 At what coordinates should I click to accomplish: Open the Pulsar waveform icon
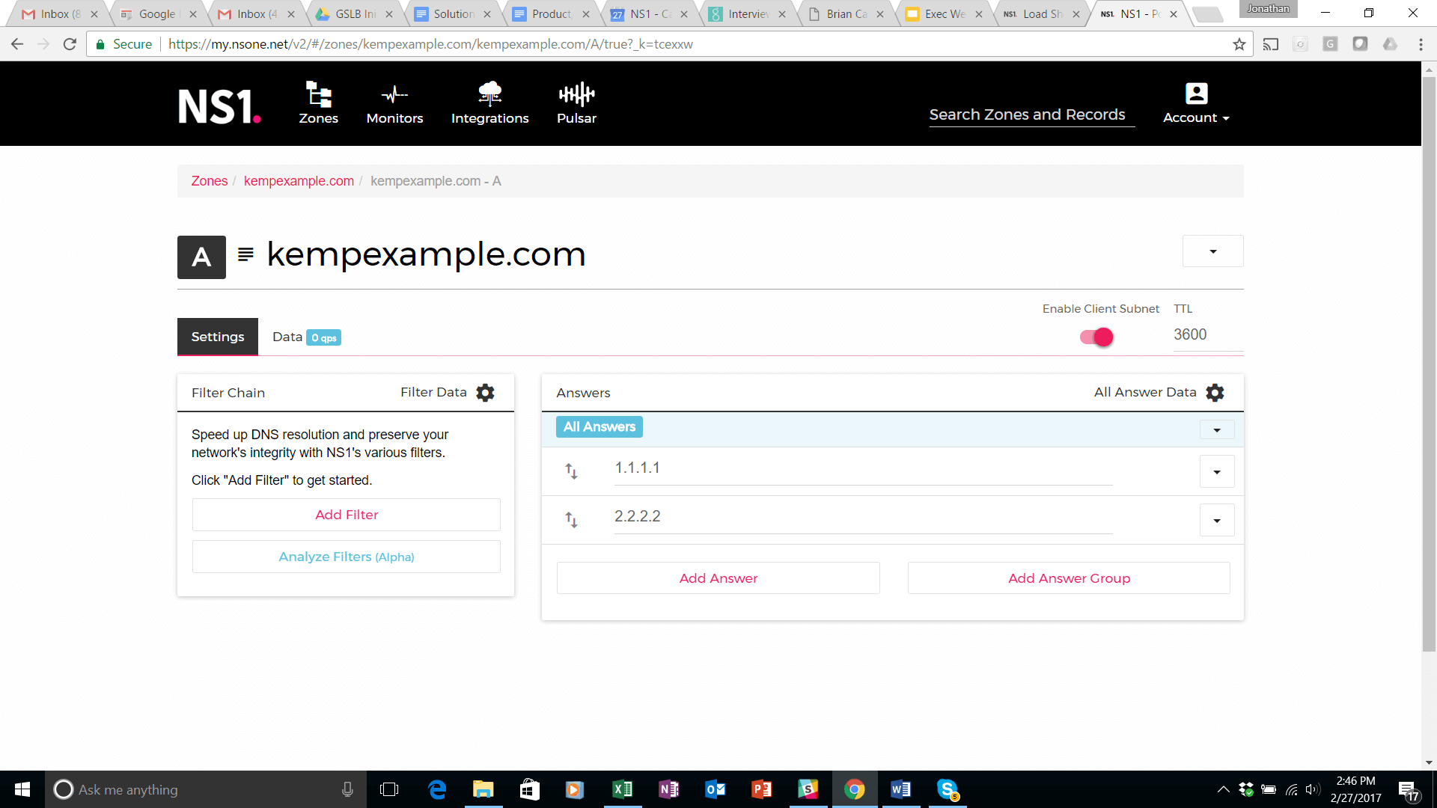click(x=576, y=94)
